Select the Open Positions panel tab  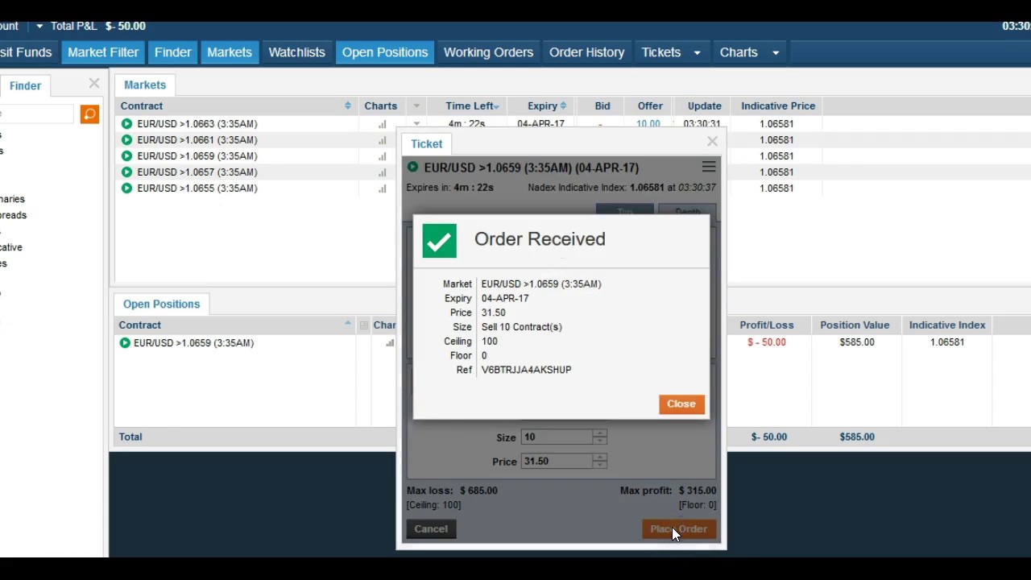pos(162,304)
